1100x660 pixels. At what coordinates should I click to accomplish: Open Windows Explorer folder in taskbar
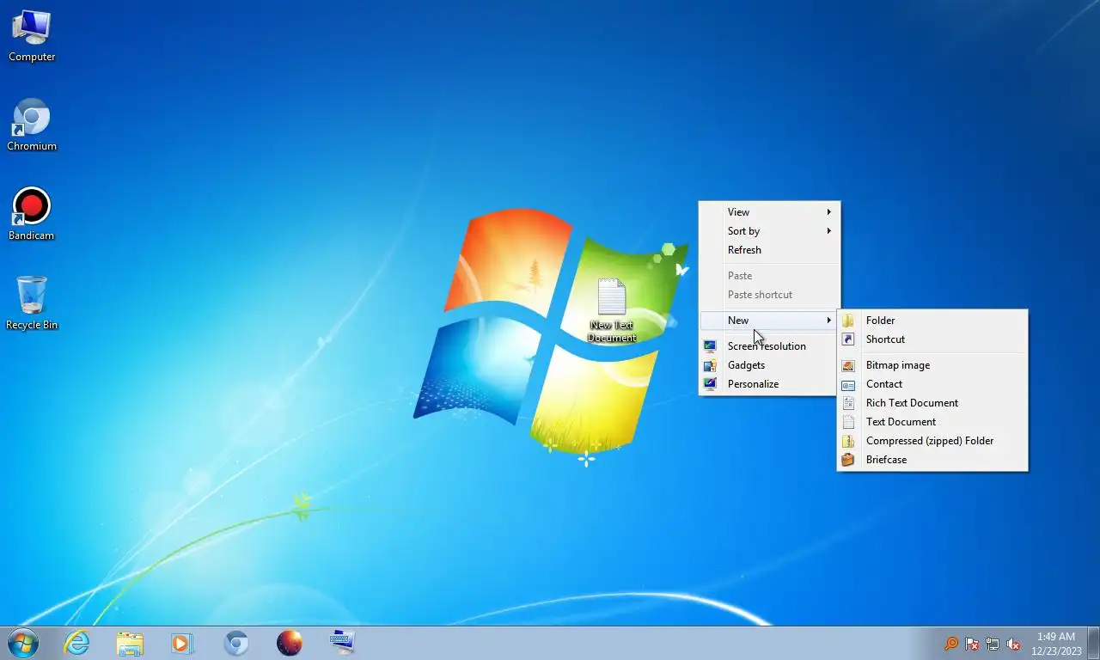[130, 643]
